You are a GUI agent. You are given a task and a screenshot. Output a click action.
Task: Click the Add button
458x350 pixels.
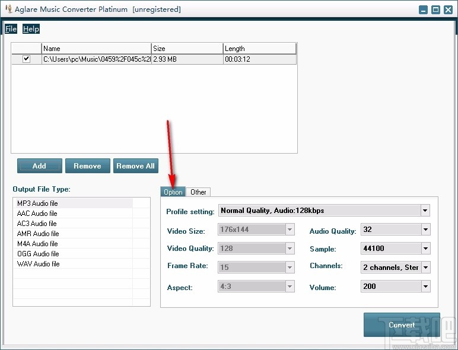(39, 166)
